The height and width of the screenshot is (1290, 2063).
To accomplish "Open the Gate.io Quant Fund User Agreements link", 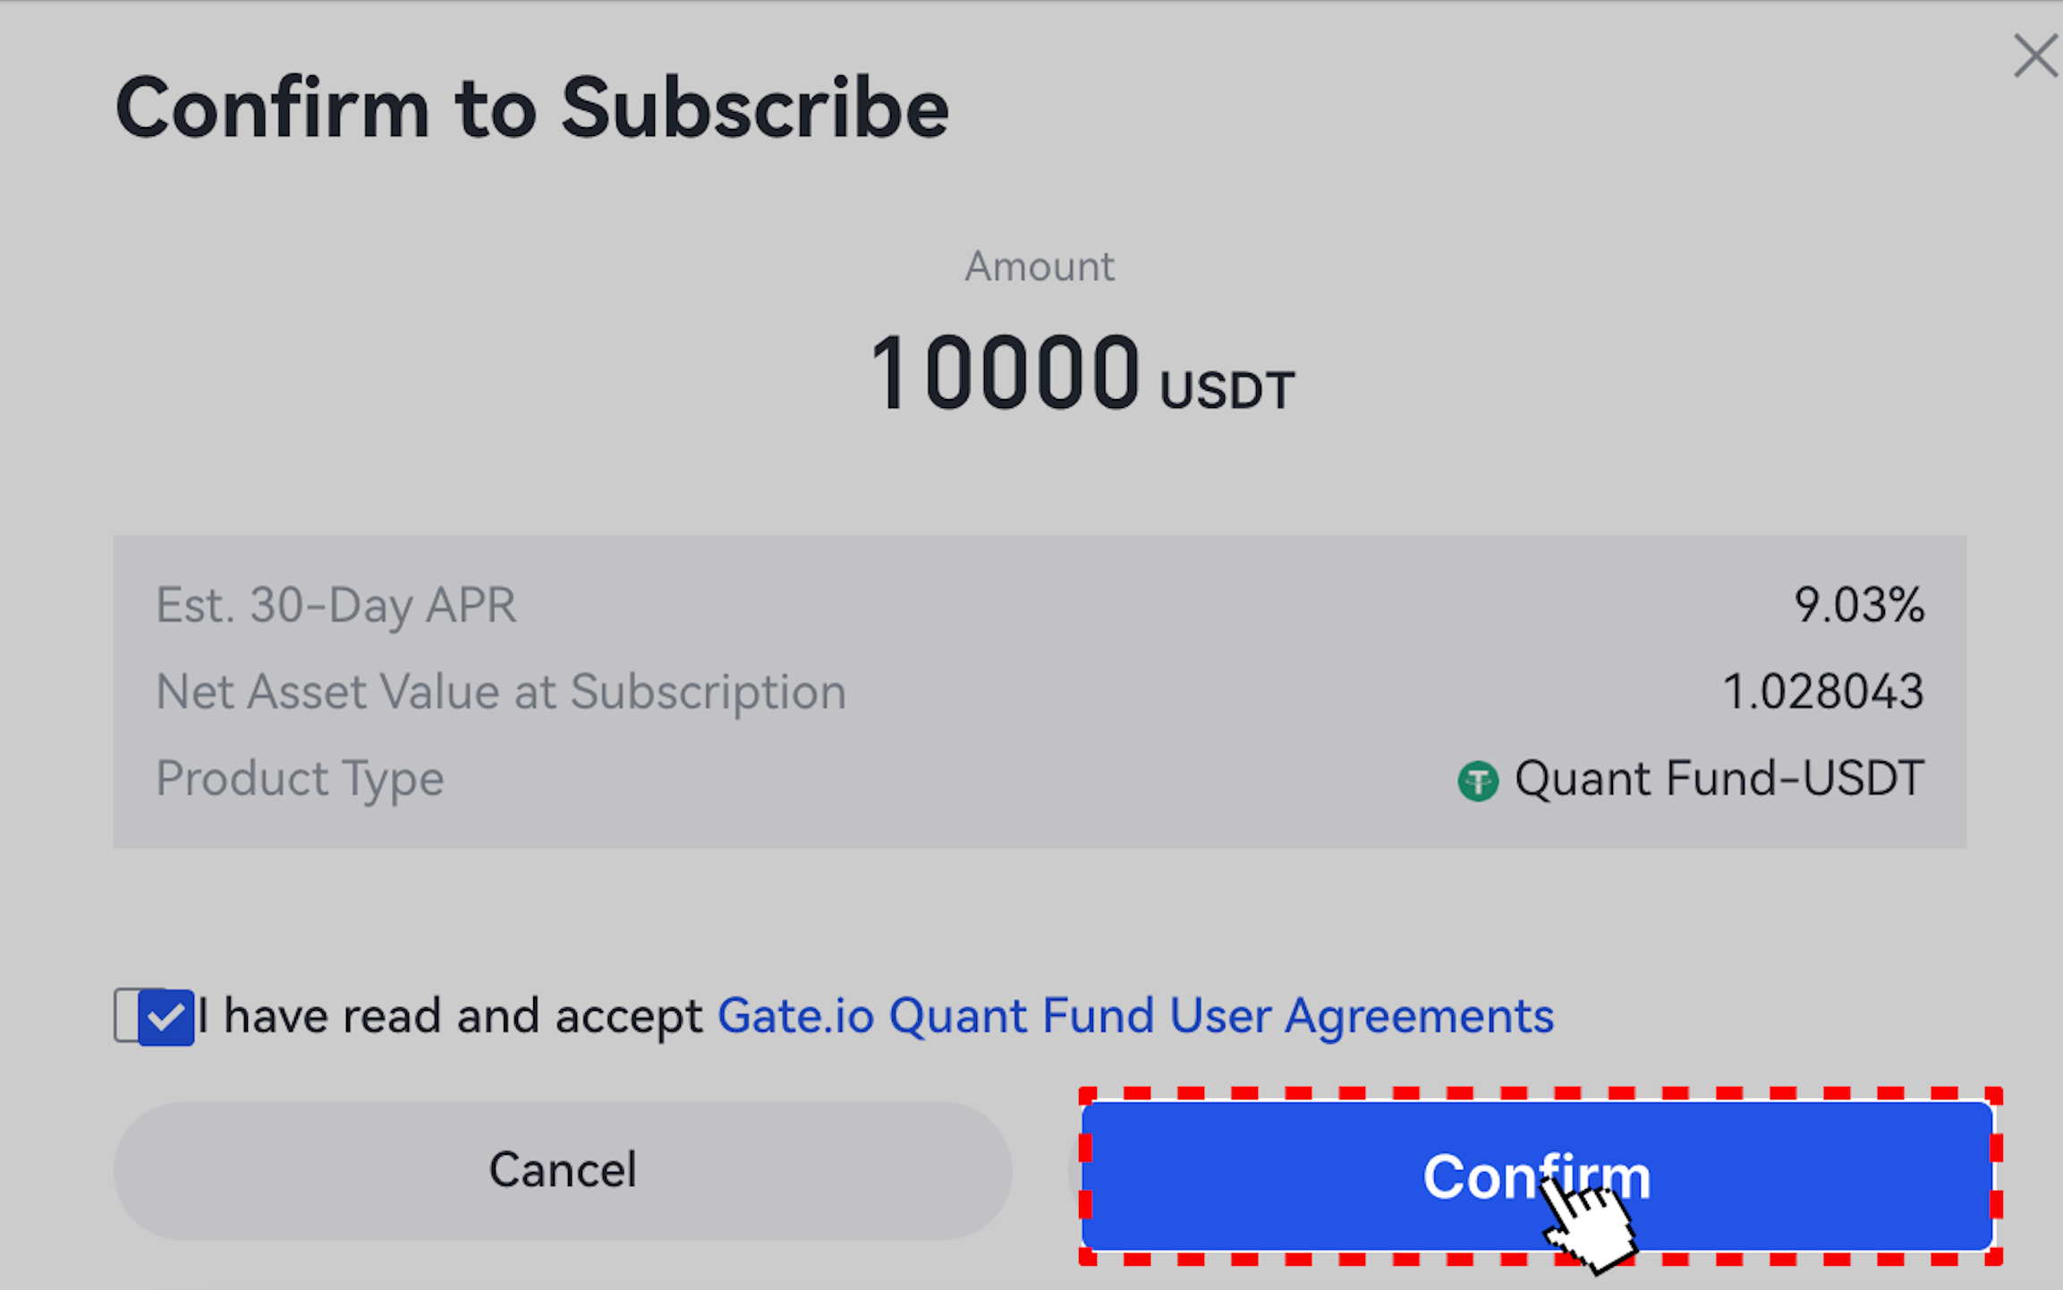I will pos(1134,1016).
